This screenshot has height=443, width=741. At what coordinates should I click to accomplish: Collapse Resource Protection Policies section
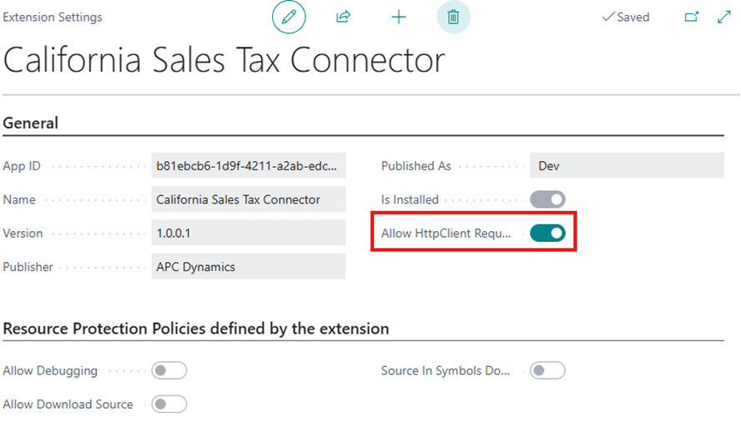click(196, 329)
